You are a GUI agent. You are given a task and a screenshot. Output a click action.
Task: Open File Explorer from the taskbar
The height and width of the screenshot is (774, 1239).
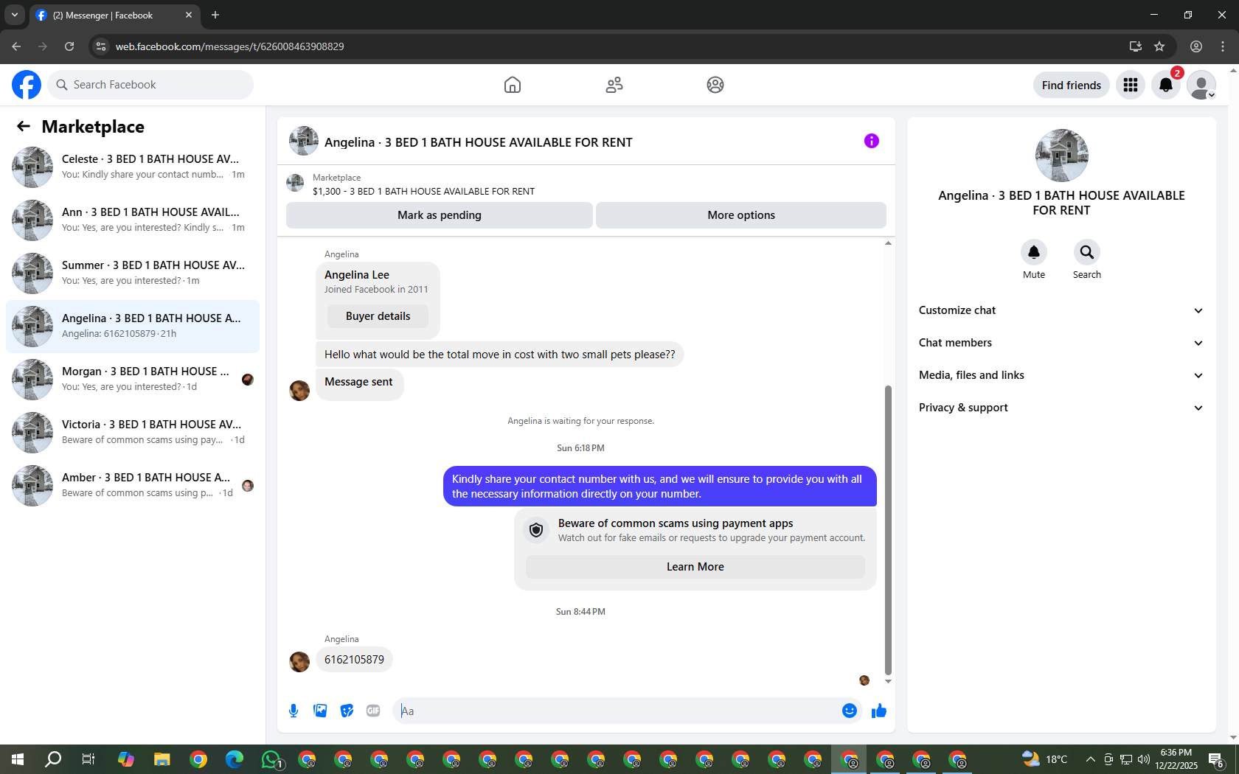162,759
